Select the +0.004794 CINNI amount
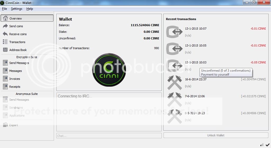Image resolution: width=271 pixels, height=148 pixels. [253, 79]
